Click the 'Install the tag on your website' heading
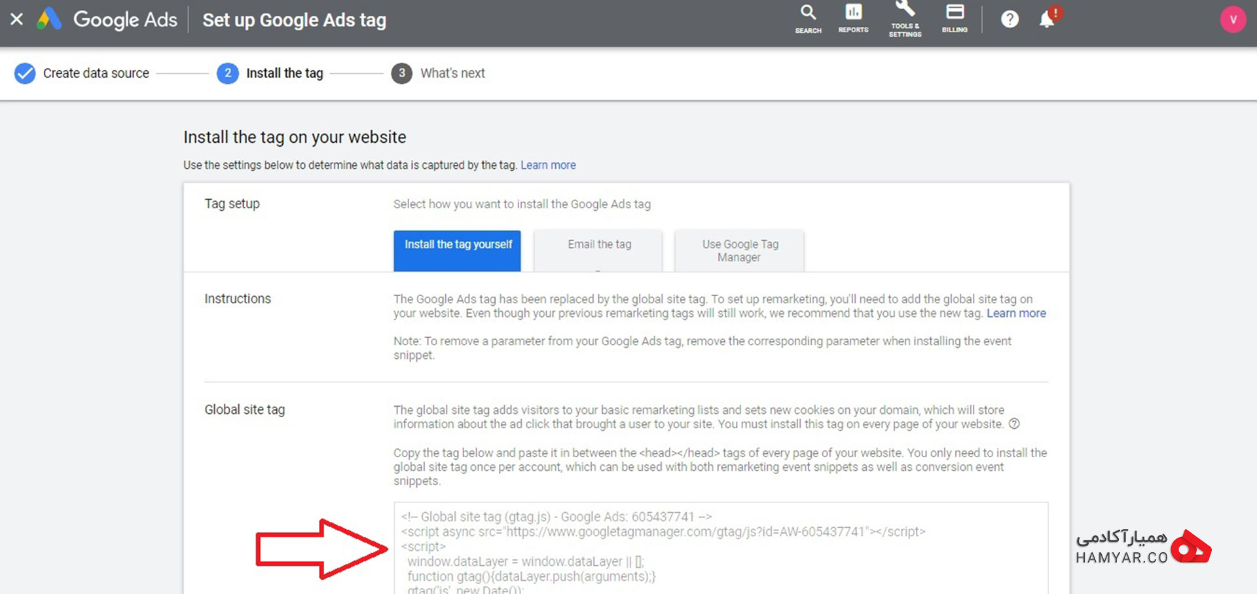Screen dimensions: 1257x594 click(x=295, y=137)
